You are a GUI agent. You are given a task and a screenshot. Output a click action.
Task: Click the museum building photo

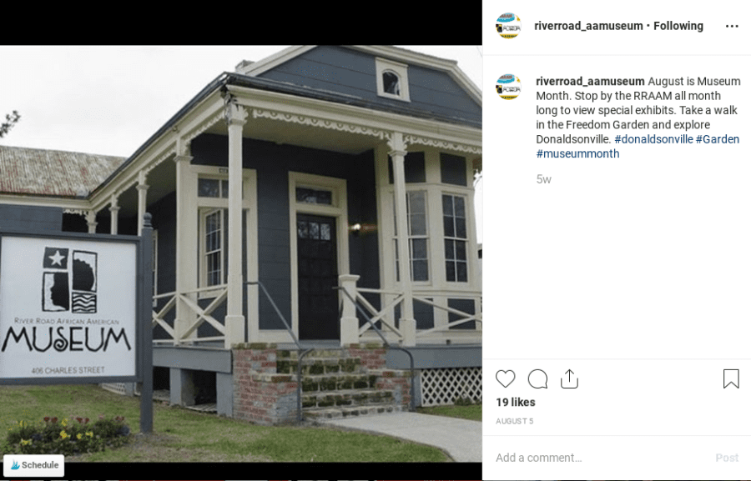pyautogui.click(x=241, y=253)
